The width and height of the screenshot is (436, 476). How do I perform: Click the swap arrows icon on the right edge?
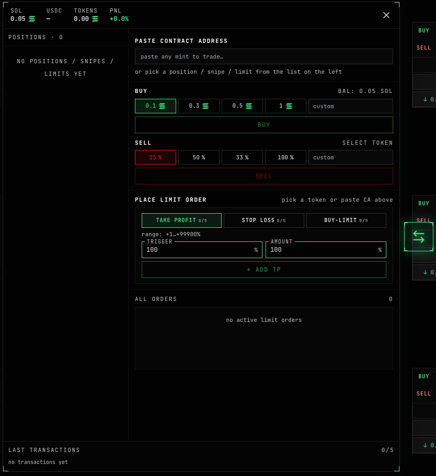pos(419,237)
